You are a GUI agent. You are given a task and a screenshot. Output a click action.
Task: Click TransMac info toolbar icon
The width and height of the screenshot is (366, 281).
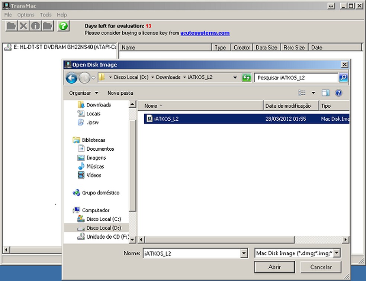click(35, 26)
